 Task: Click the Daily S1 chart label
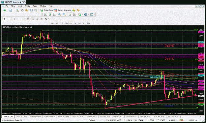[x=169, y=106]
